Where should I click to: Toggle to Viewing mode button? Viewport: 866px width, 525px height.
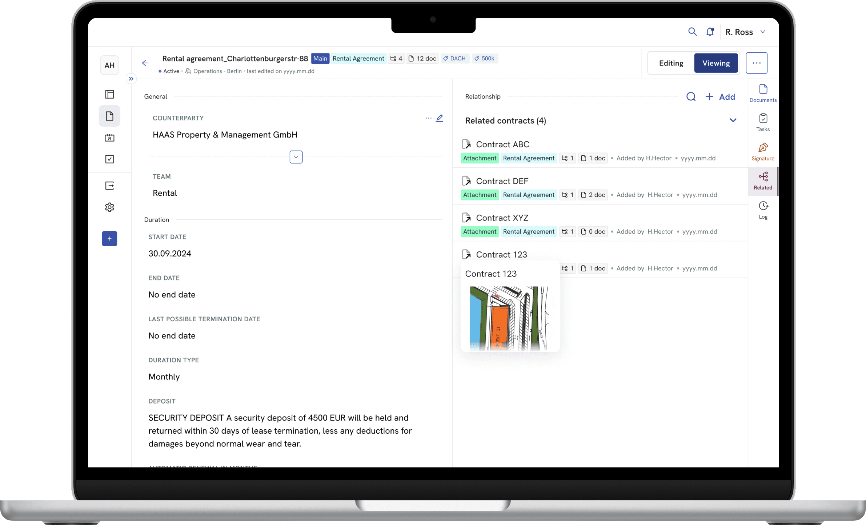click(x=716, y=63)
